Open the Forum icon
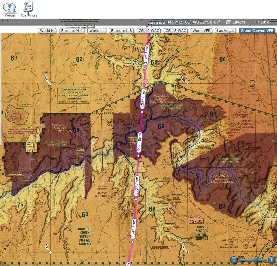 pos(10,9)
